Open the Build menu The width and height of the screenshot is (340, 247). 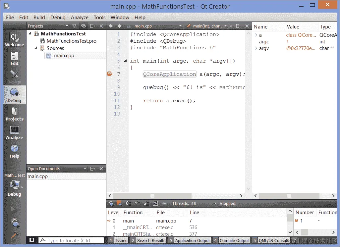click(x=39, y=17)
